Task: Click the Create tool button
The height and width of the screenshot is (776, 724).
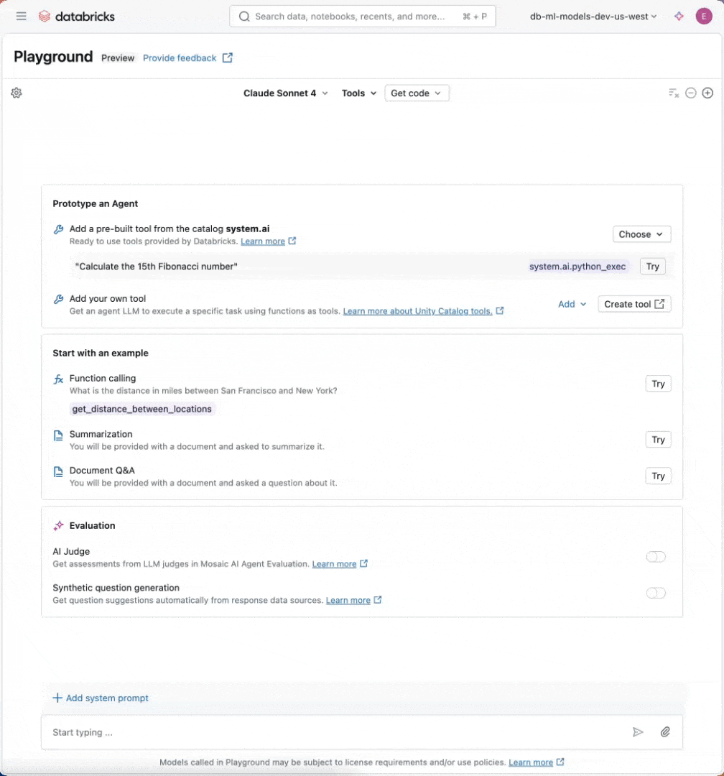Action: point(634,304)
